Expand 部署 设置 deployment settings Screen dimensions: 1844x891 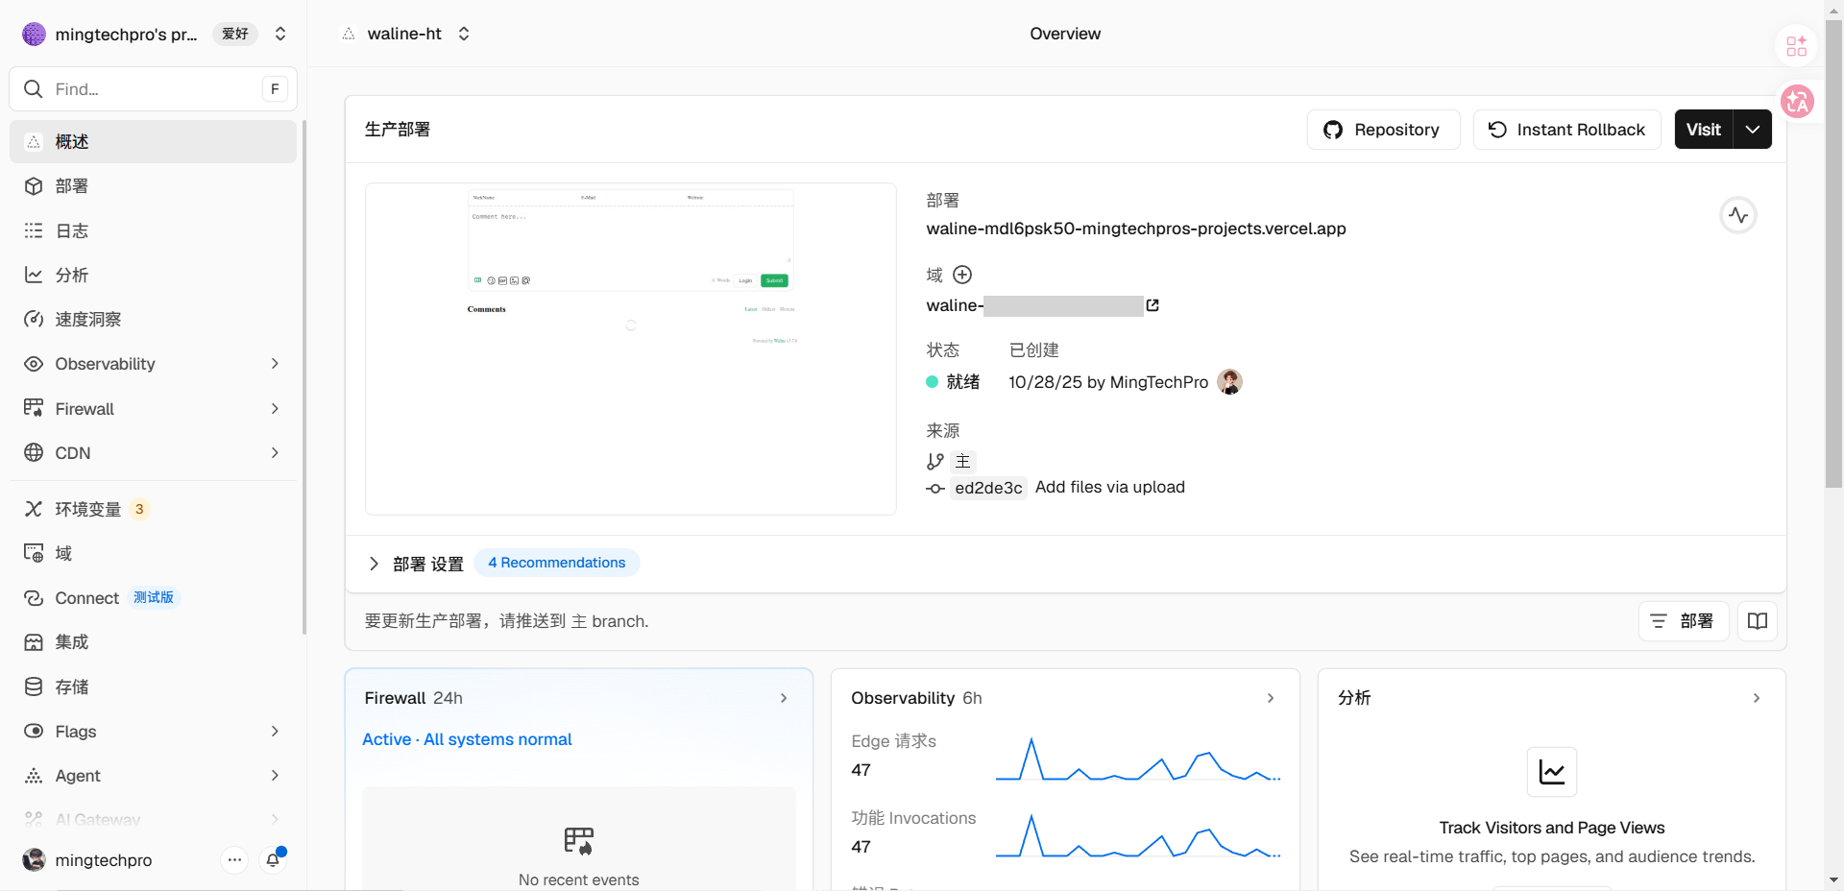point(417,564)
